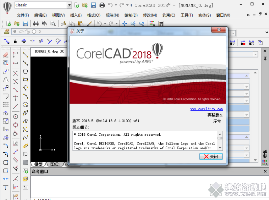Select the Delete eraser tool

pos(6,55)
